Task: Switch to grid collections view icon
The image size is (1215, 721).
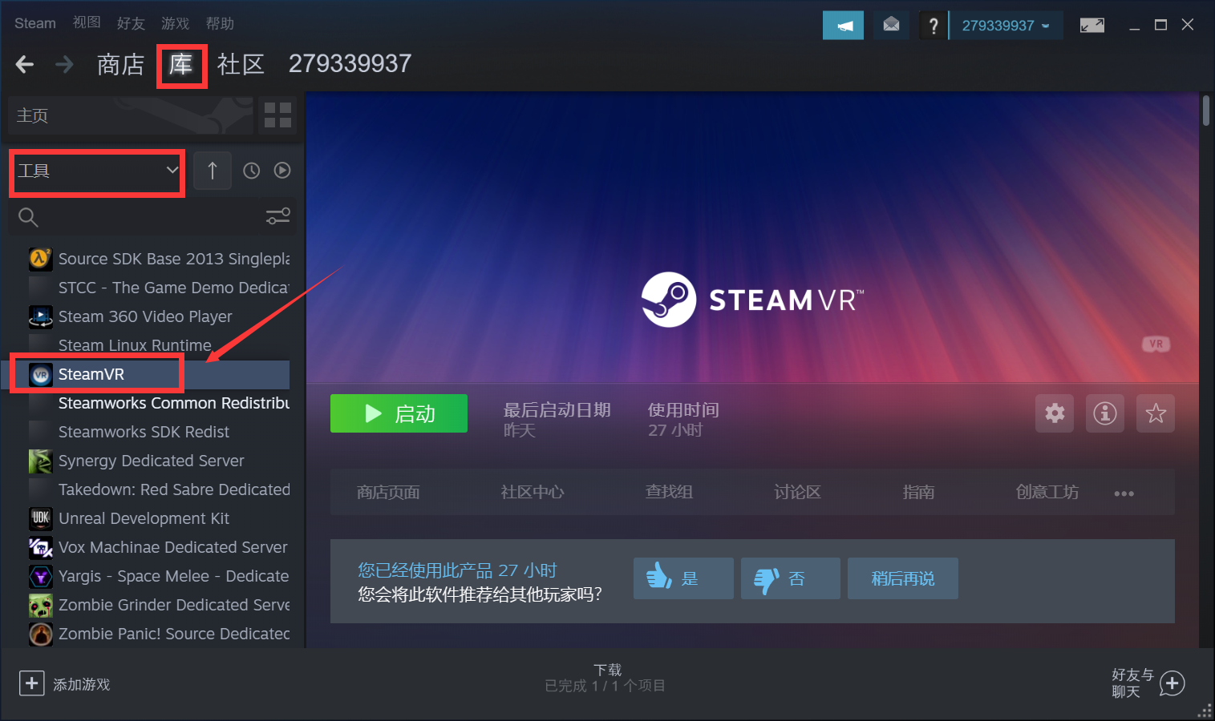Action: coord(277,115)
